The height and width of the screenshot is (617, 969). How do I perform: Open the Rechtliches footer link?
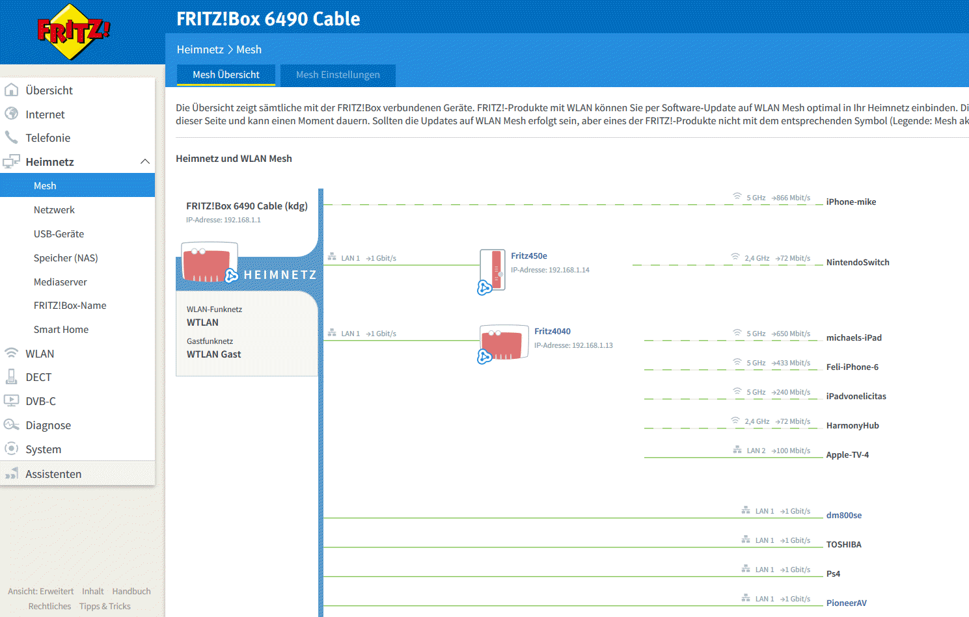(49, 606)
